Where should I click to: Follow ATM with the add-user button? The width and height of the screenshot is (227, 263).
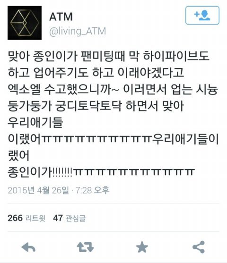[202, 16]
